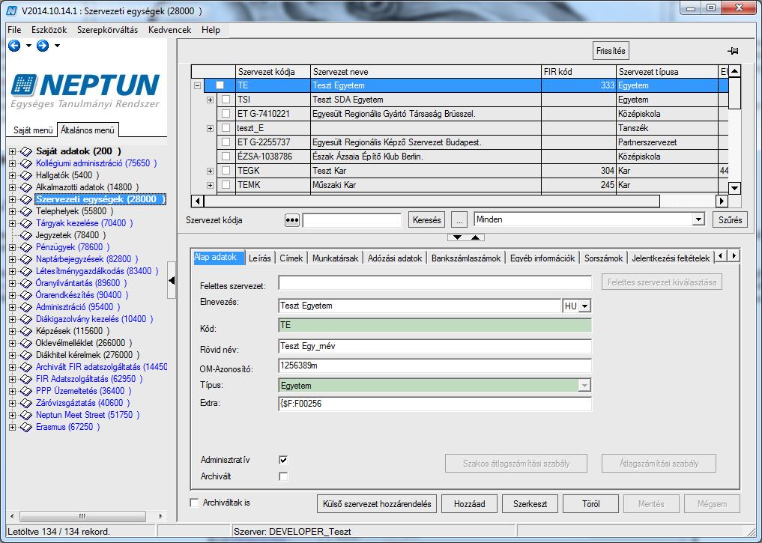Open the HU language dropdown
This screenshot has height=543, width=762.
(584, 306)
